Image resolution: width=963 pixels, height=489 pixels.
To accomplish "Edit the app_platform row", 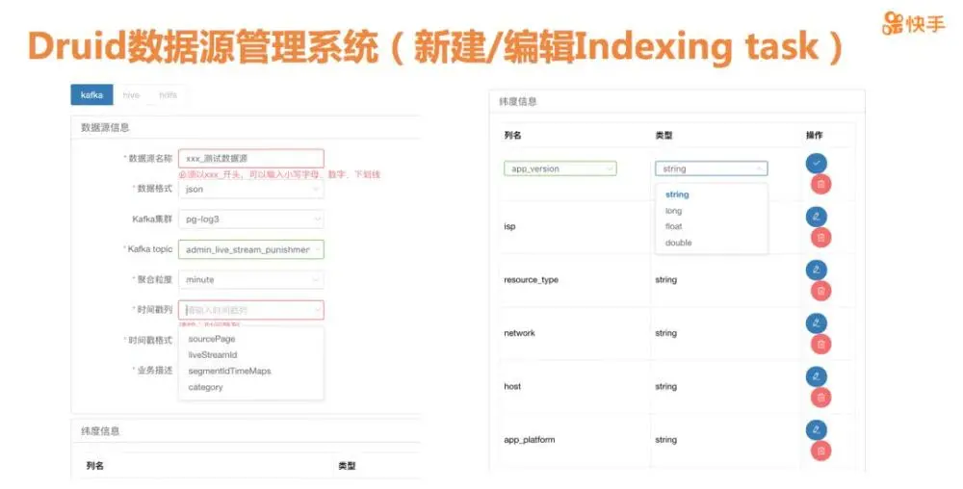I will tap(817, 430).
